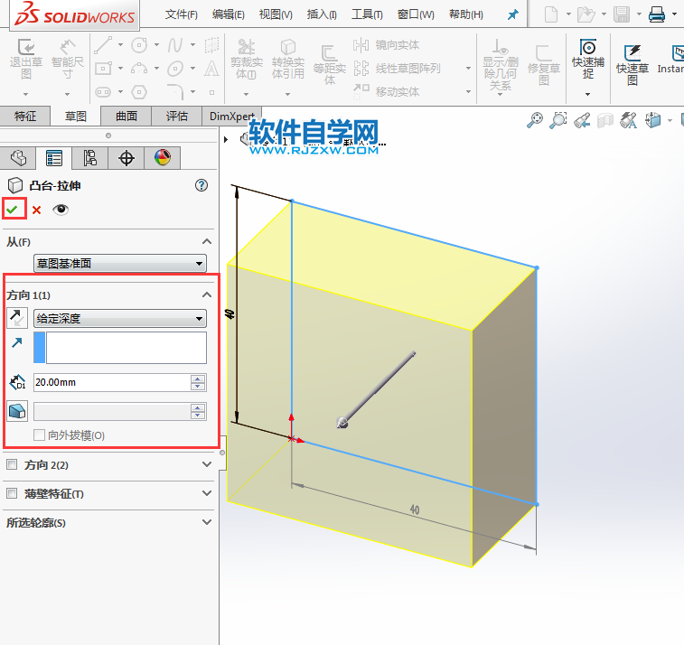684x645 pixels.
Task: Collapse the From (从) section
Action: [x=207, y=241]
